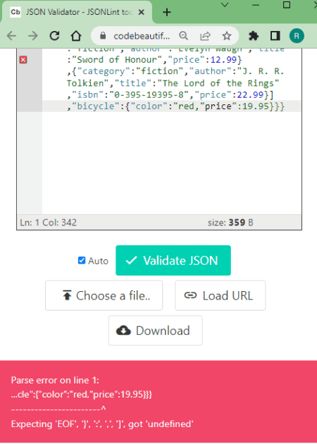Screen dimensions: 317x444
Task: Click the browser forward arrow
Action: click(x=33, y=36)
